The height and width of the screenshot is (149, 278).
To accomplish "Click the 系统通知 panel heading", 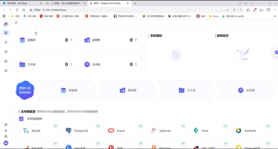I will pyautogui.click(x=156, y=36).
